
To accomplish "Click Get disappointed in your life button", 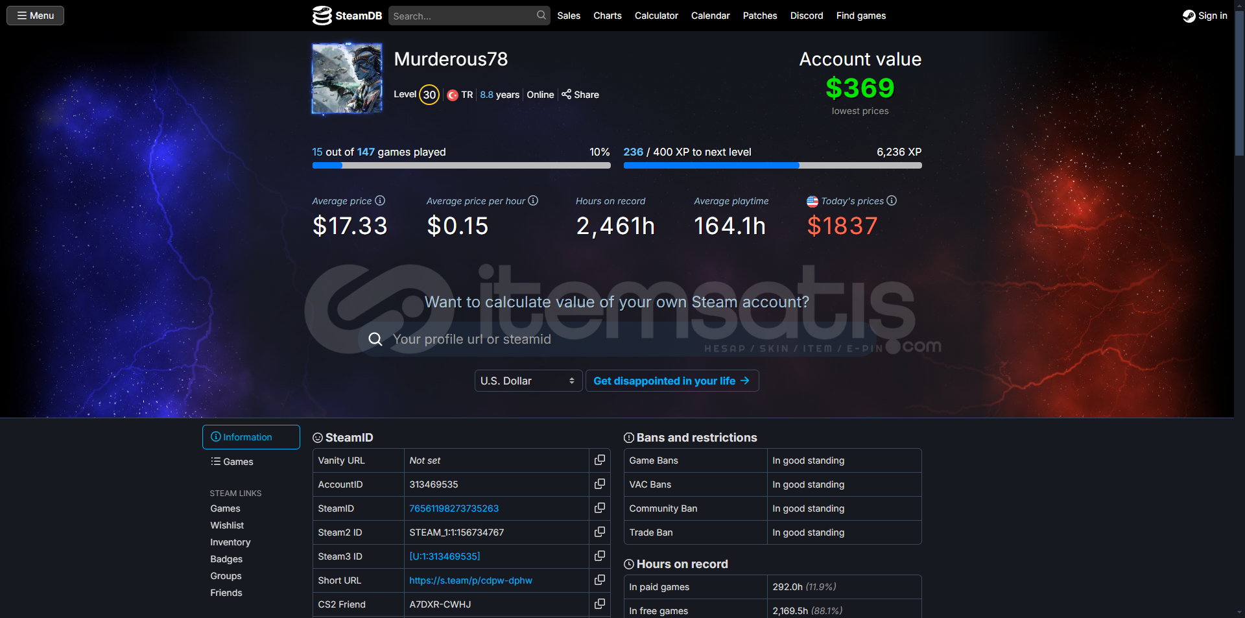I will [672, 381].
